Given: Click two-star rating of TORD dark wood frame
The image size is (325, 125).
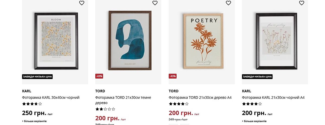Looking at the screenshot, I should click(105, 109).
